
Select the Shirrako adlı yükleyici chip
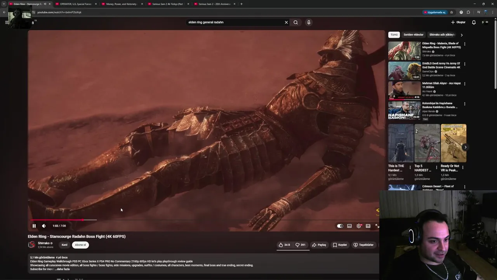(442, 35)
